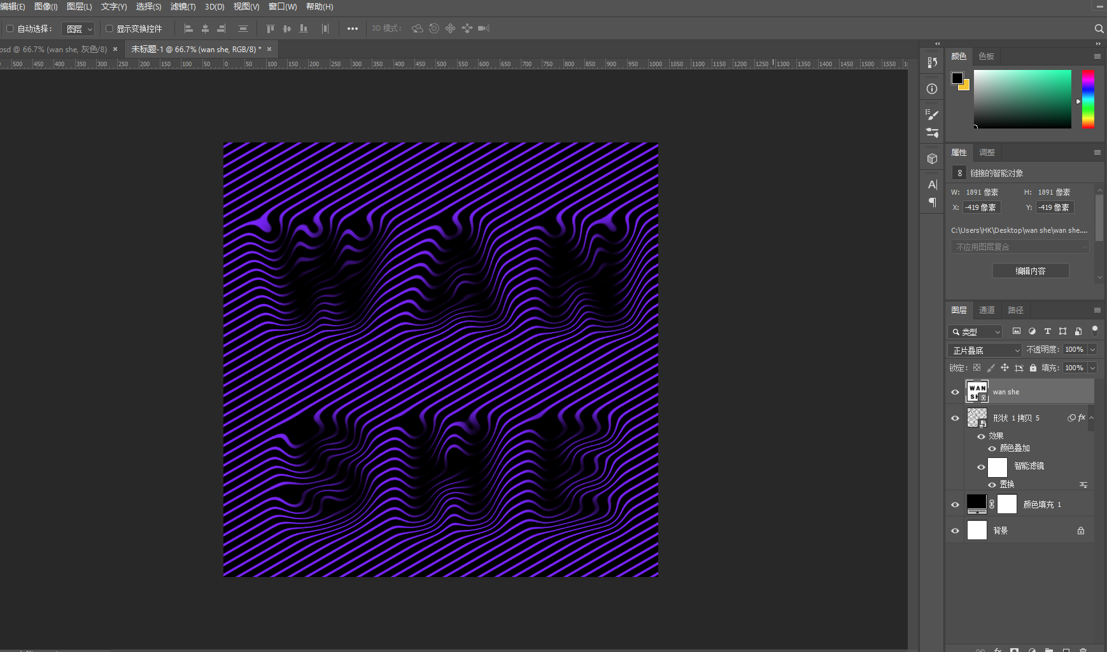The height and width of the screenshot is (652, 1107).
Task: Enable the 显示变换控件 checkbox
Action: click(x=109, y=29)
